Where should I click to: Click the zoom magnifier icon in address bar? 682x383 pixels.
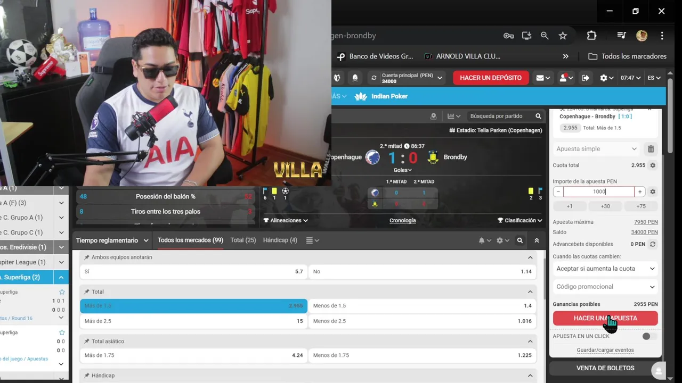tap(545, 36)
